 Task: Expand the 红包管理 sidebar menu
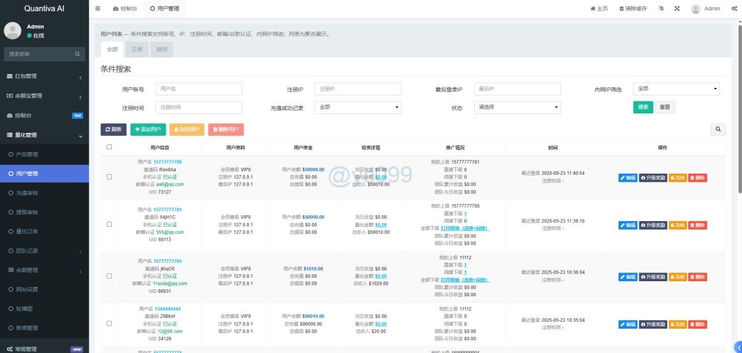pos(44,76)
